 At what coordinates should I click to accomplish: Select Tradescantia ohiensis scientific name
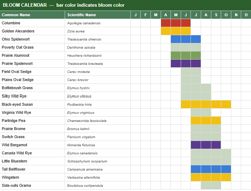tap(84, 39)
